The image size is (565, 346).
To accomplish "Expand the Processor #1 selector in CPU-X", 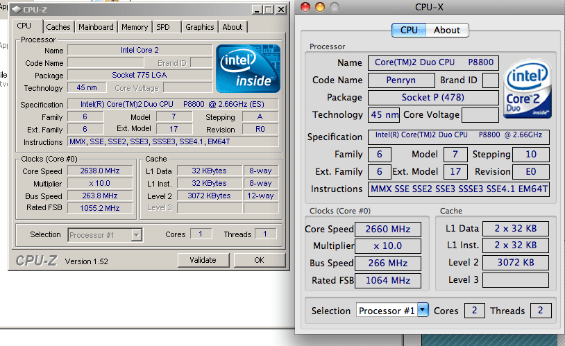I will [392, 311].
